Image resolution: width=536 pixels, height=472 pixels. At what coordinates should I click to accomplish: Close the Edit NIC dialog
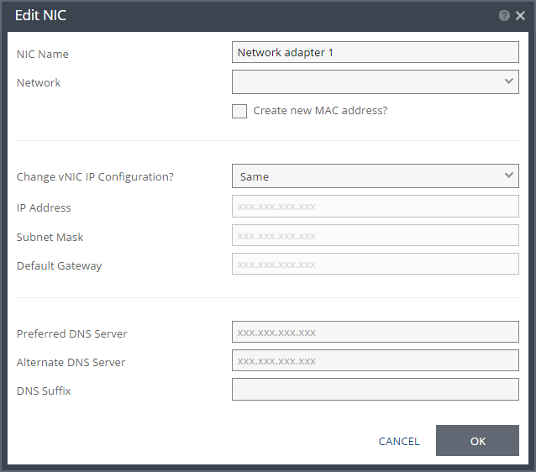point(520,15)
